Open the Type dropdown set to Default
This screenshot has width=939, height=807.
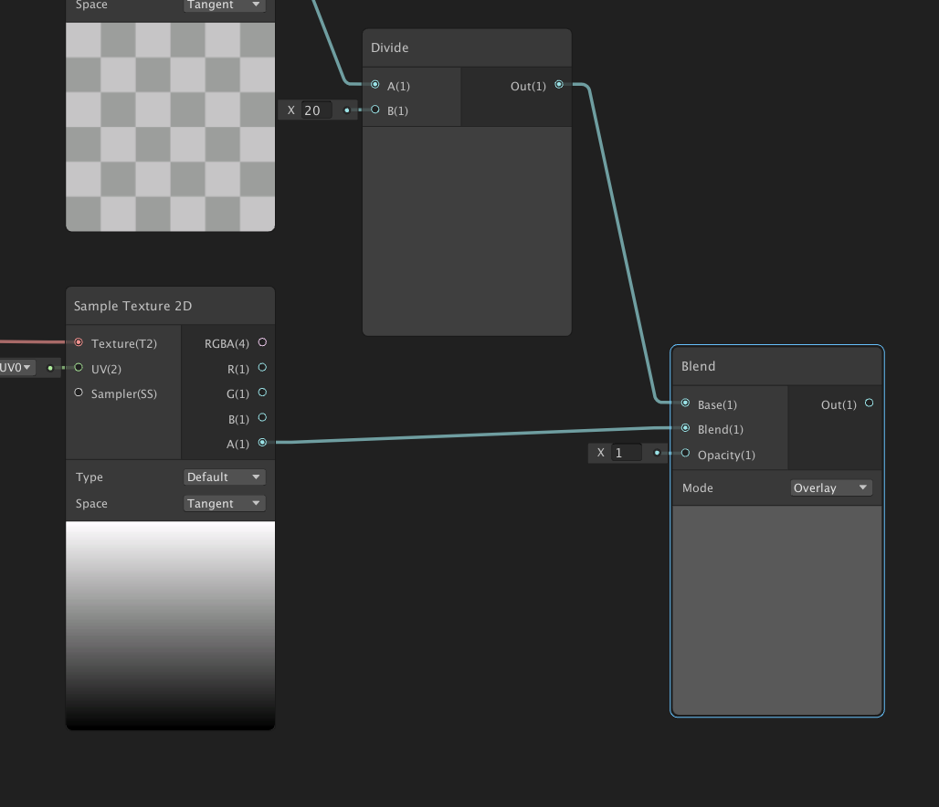(224, 477)
